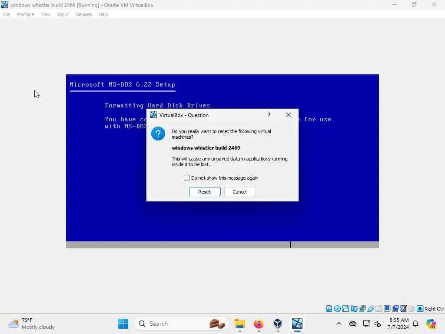
Task: Click the network tray icon
Action: click(366, 324)
